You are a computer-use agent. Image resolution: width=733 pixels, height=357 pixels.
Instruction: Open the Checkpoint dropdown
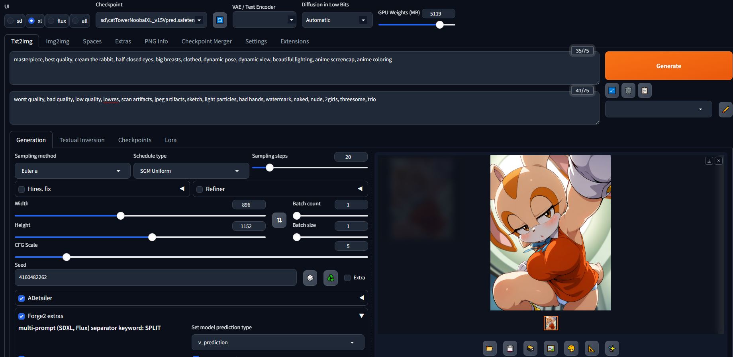pyautogui.click(x=151, y=20)
